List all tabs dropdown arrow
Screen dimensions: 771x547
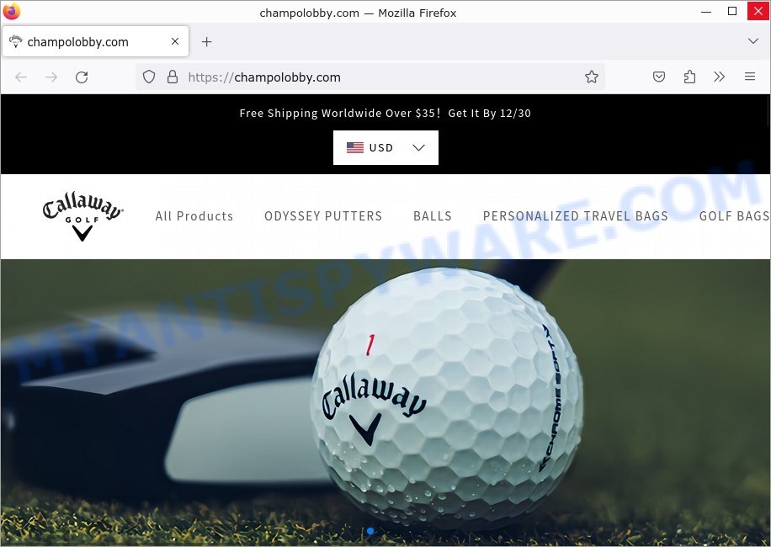point(752,40)
